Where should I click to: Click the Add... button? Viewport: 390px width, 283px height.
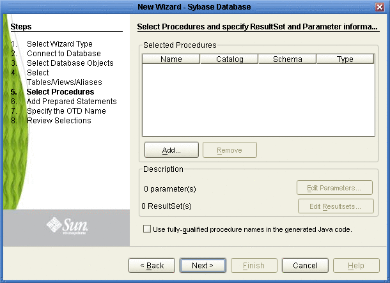(171, 150)
